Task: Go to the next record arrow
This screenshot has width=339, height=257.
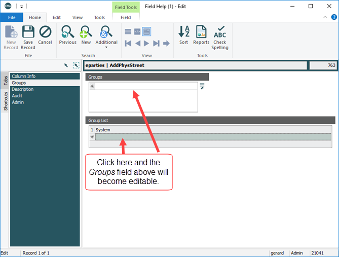Action: [147, 44]
